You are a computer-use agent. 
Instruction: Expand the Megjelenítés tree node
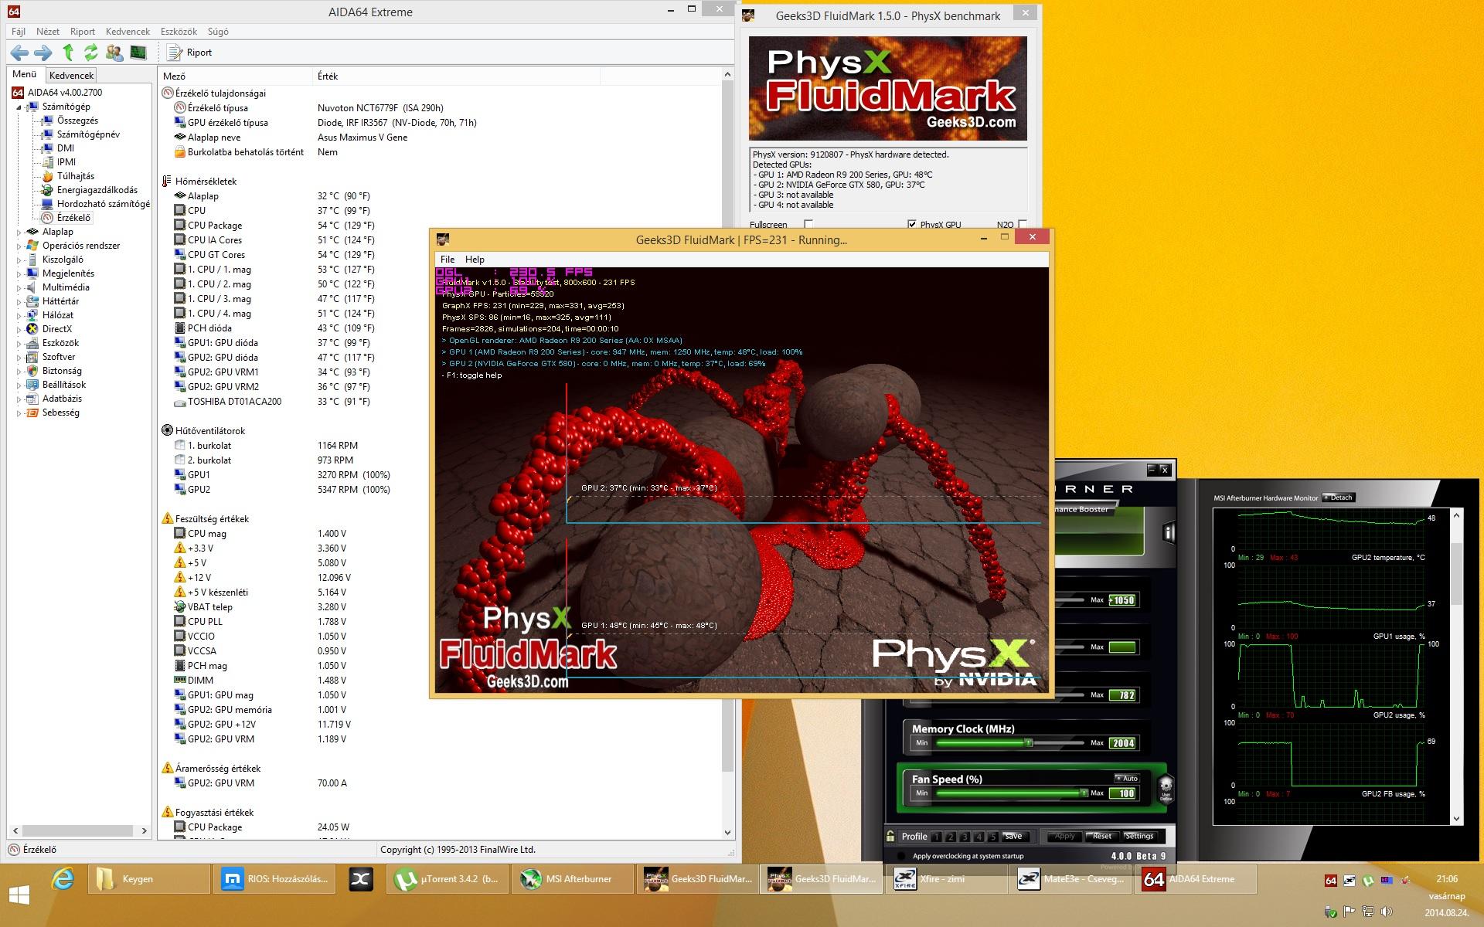(19, 273)
